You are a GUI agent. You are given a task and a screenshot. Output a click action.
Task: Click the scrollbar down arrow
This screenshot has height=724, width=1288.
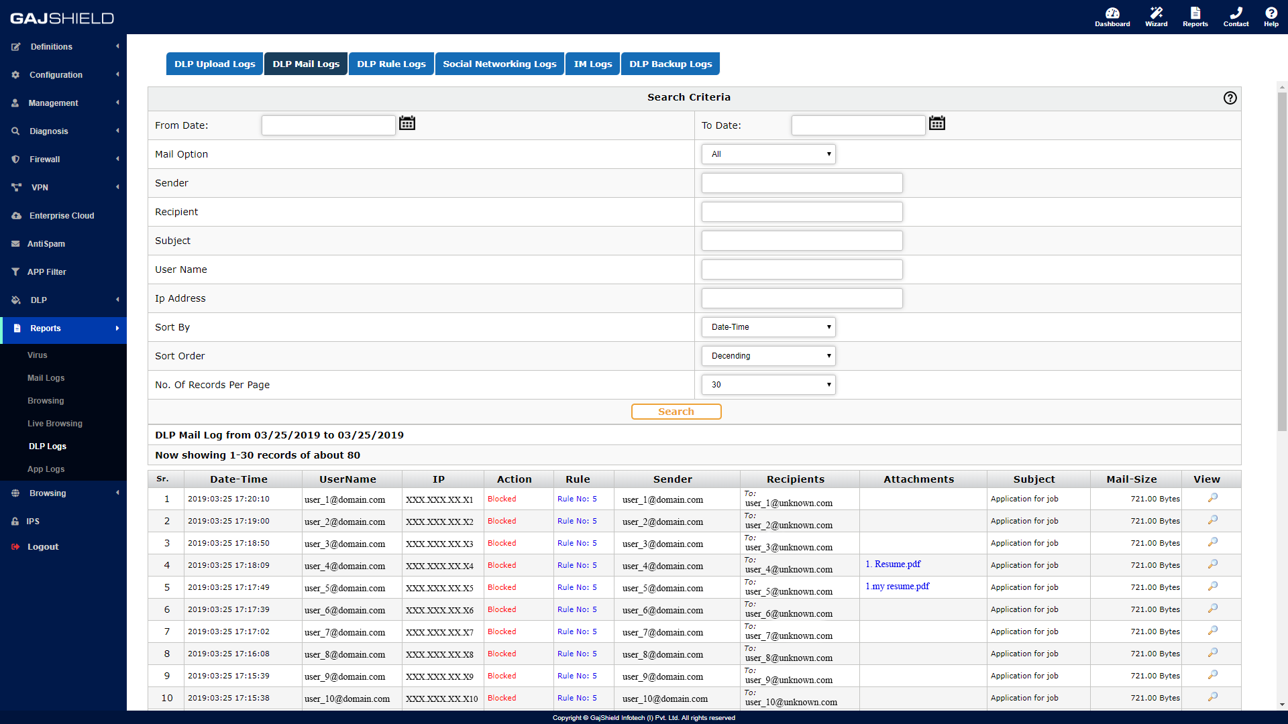pyautogui.click(x=1282, y=705)
